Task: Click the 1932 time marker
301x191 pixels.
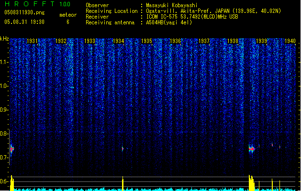Action: (x=61, y=41)
